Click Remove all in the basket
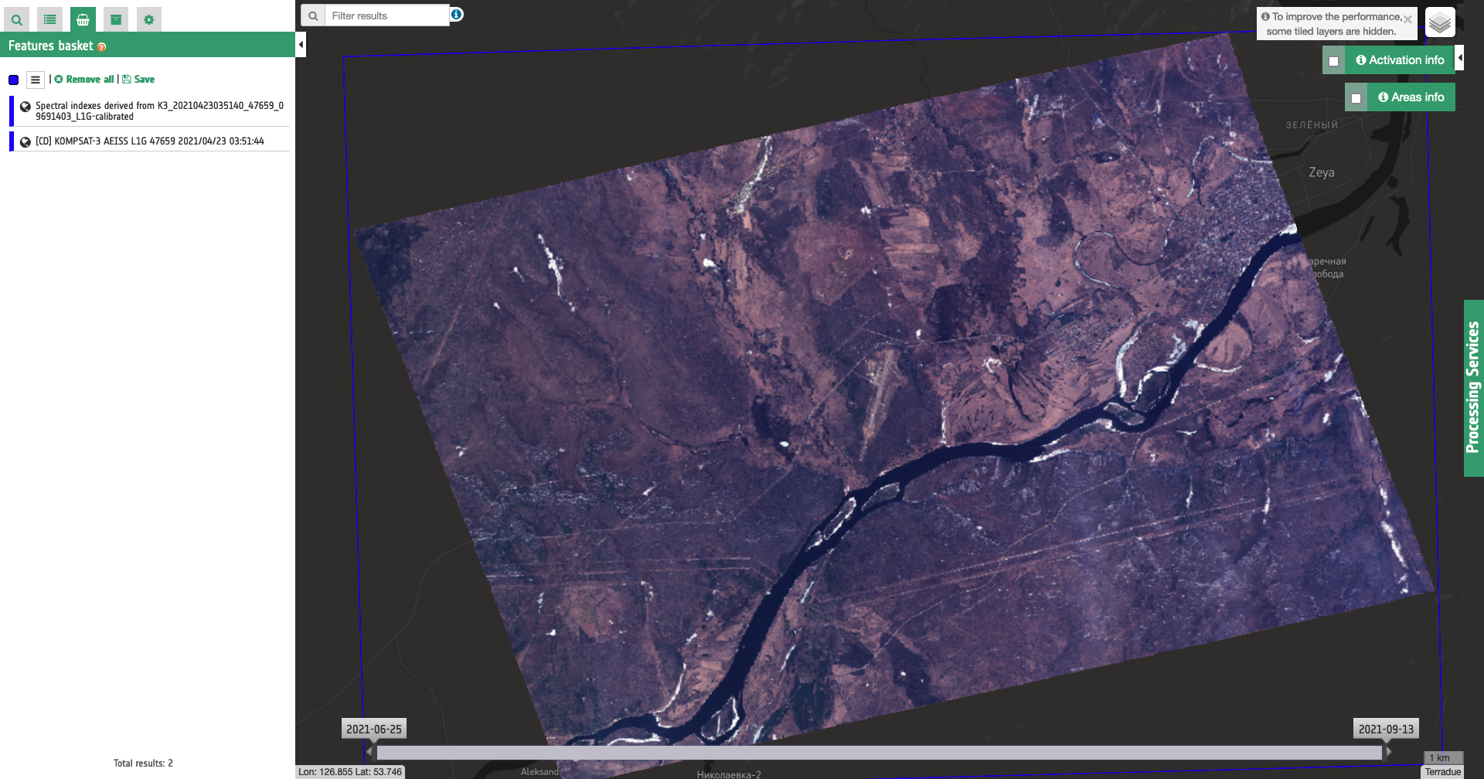Viewport: 1484px width, 779px height. [85, 80]
